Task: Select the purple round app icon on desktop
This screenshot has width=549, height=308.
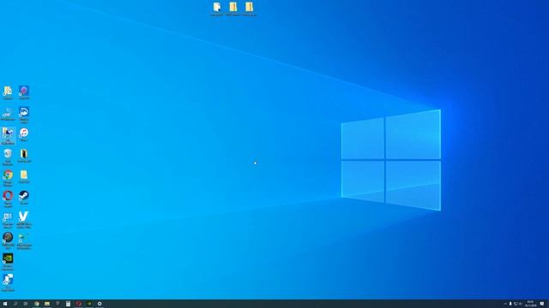Action: [24, 92]
